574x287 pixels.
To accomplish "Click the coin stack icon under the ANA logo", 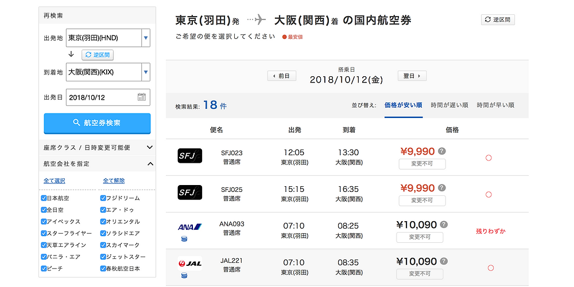I will (184, 239).
